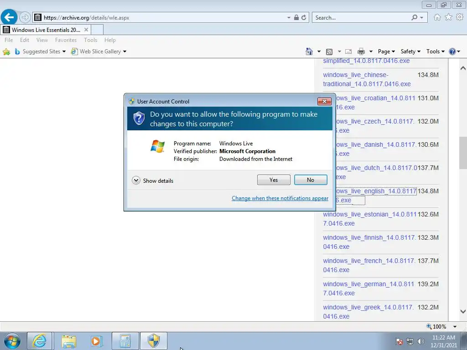
Task: Click the browser Back arrow button
Action: [9, 17]
